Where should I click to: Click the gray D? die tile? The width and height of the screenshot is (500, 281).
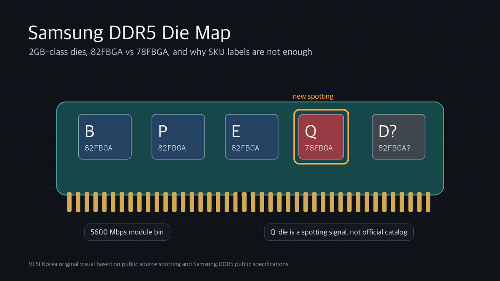tap(398, 137)
